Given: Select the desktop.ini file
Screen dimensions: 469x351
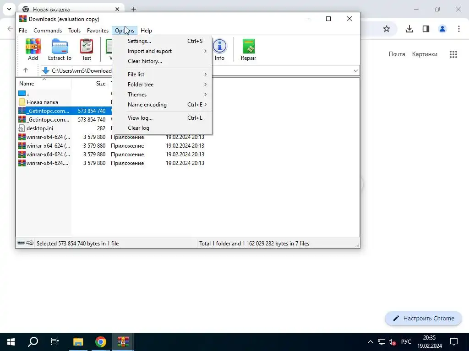Looking at the screenshot, I should click(x=40, y=128).
